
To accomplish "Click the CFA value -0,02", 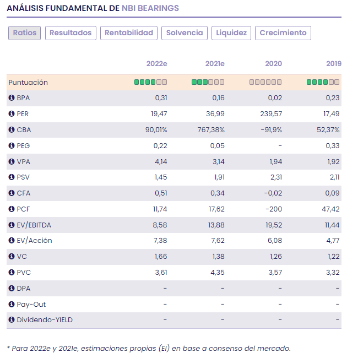I will click(x=273, y=193).
